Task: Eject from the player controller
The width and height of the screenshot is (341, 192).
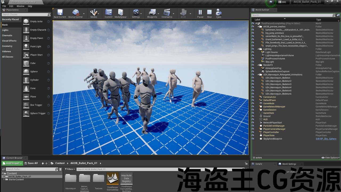Action: point(219,13)
